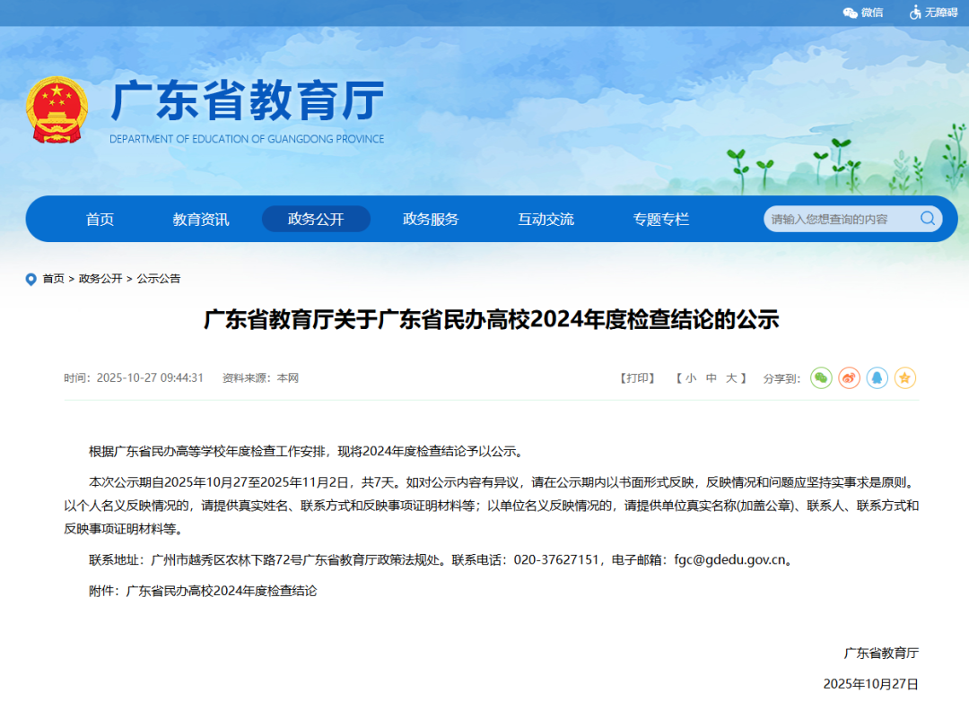Open the 专题专栏 navigation item

click(x=660, y=220)
